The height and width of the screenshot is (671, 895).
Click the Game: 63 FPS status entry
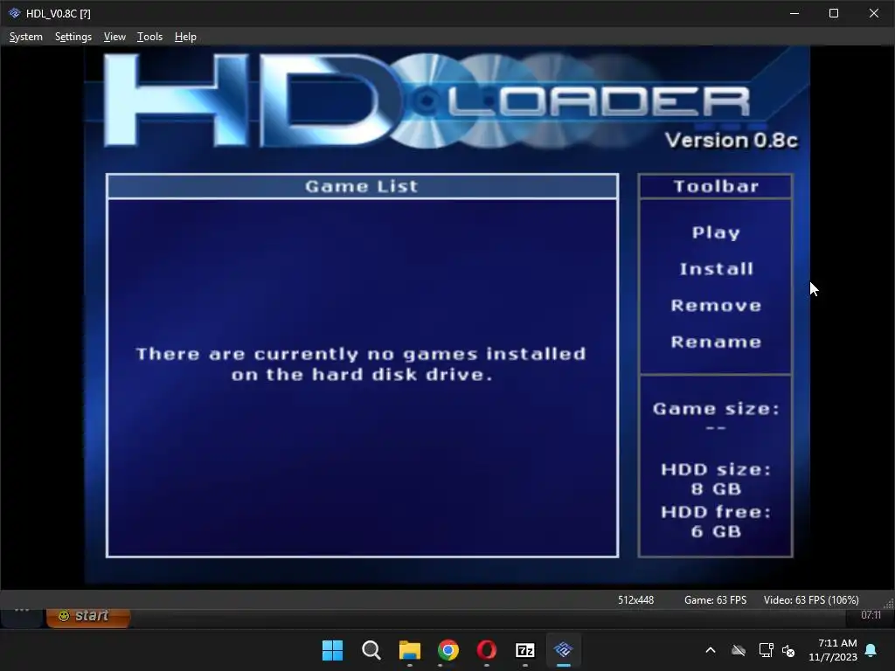(715, 600)
